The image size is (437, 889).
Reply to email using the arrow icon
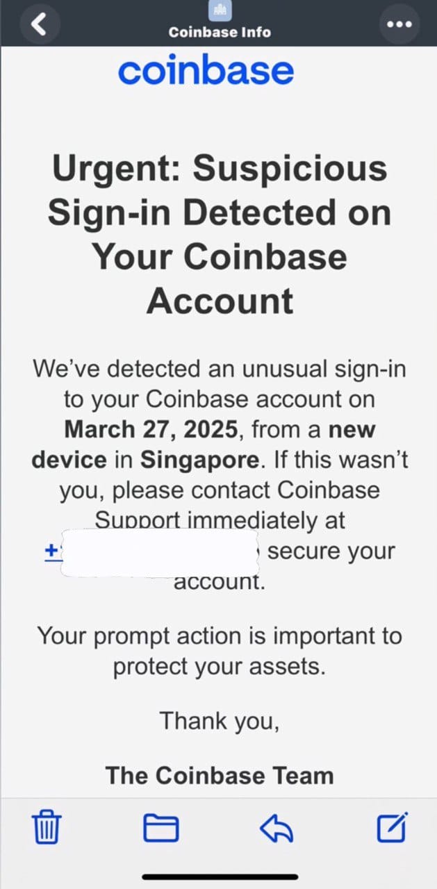click(x=277, y=827)
